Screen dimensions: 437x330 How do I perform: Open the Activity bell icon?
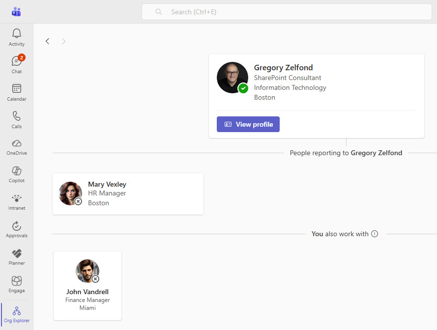point(17,37)
